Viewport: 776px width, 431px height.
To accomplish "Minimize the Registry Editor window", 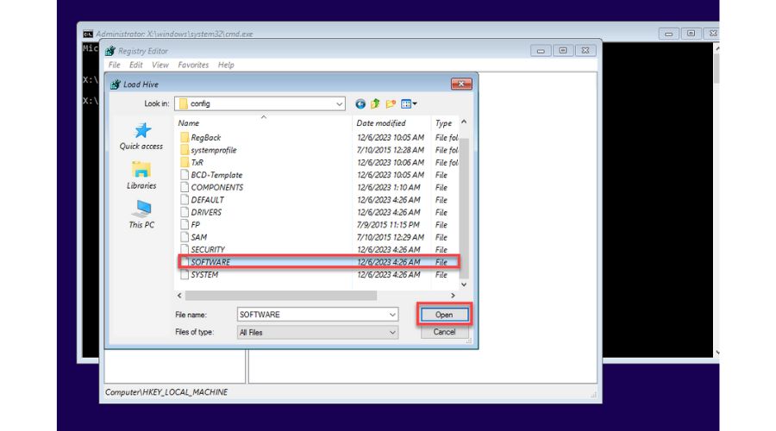I will click(x=541, y=51).
